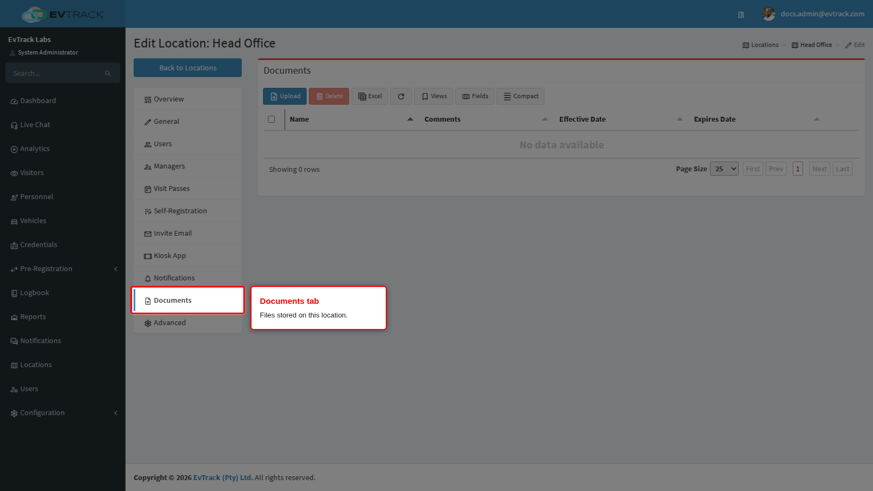The height and width of the screenshot is (491, 873).
Task: Click the red Delete button
Action: (x=329, y=97)
